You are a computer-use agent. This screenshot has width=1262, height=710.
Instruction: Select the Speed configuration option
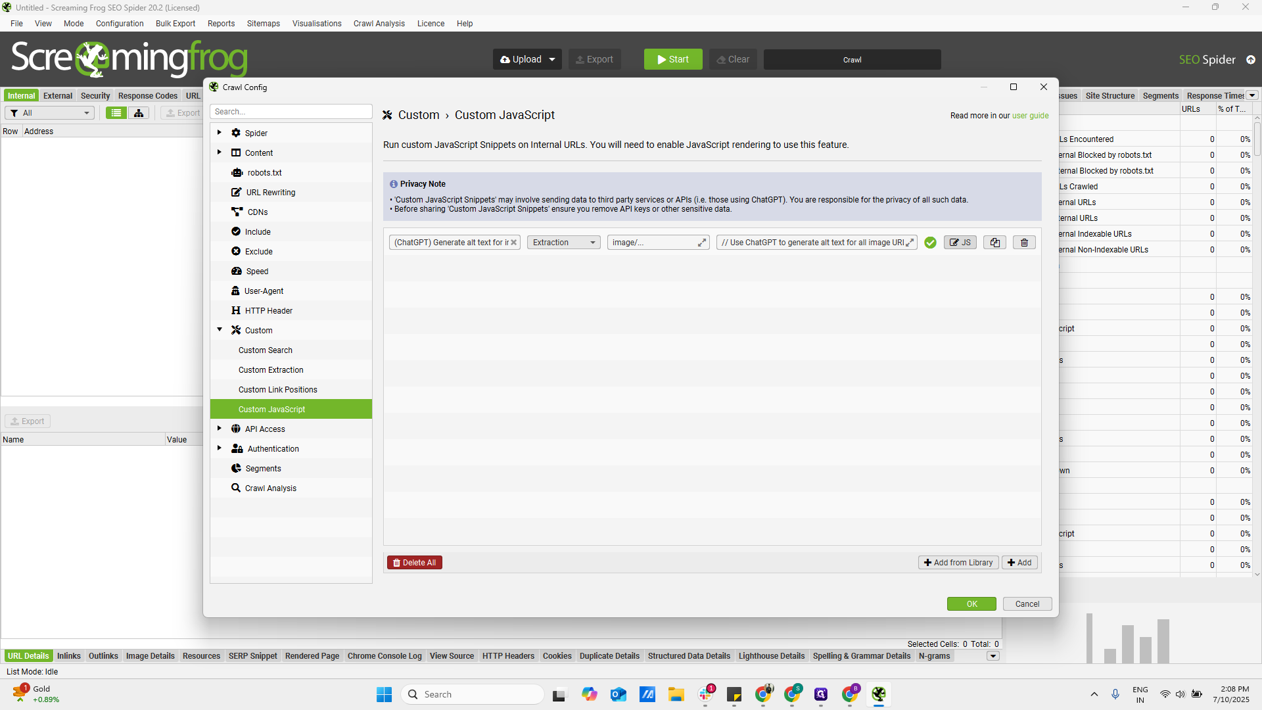pos(256,271)
